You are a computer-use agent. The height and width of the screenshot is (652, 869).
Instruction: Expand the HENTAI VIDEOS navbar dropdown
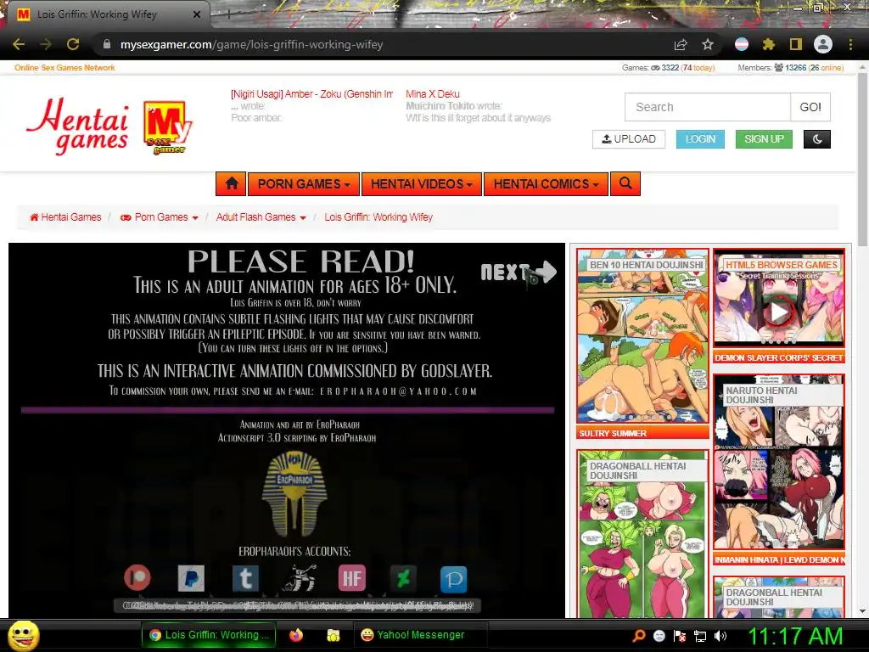point(422,183)
